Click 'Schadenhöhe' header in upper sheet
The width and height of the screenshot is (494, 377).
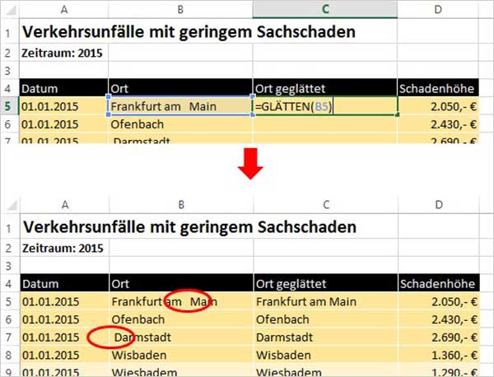point(438,88)
